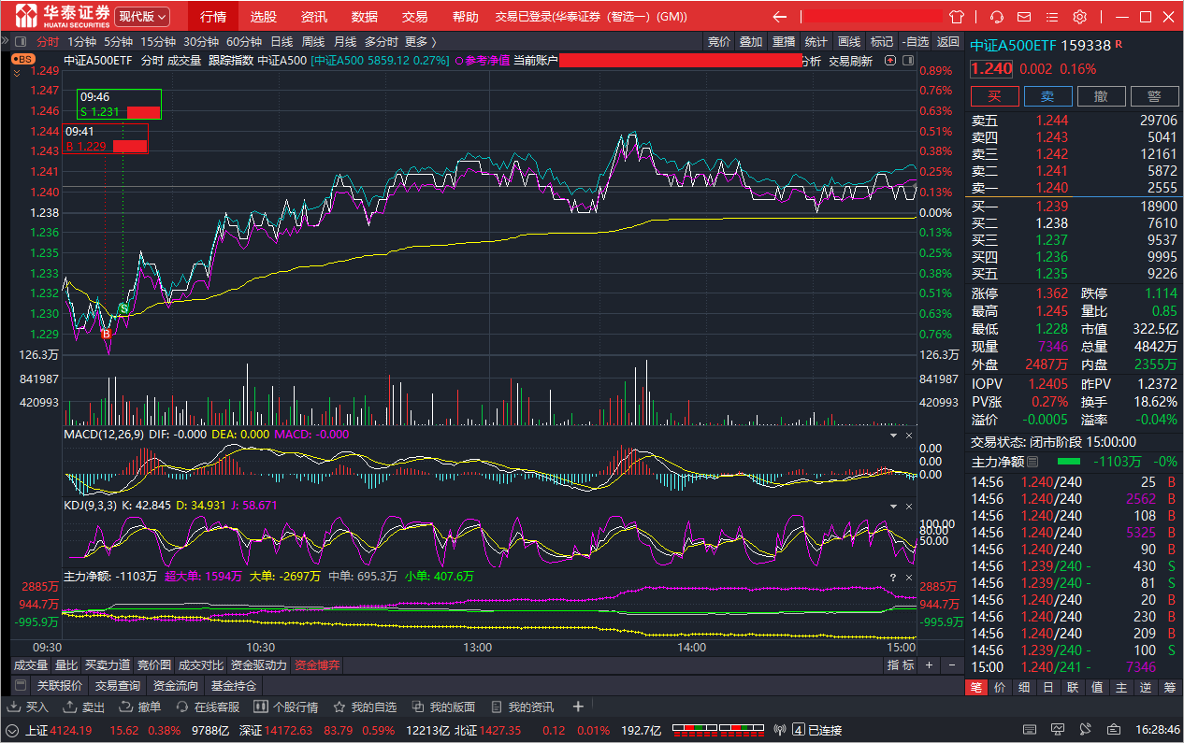Toggle the BS trade markers badge

pyautogui.click(x=23, y=59)
